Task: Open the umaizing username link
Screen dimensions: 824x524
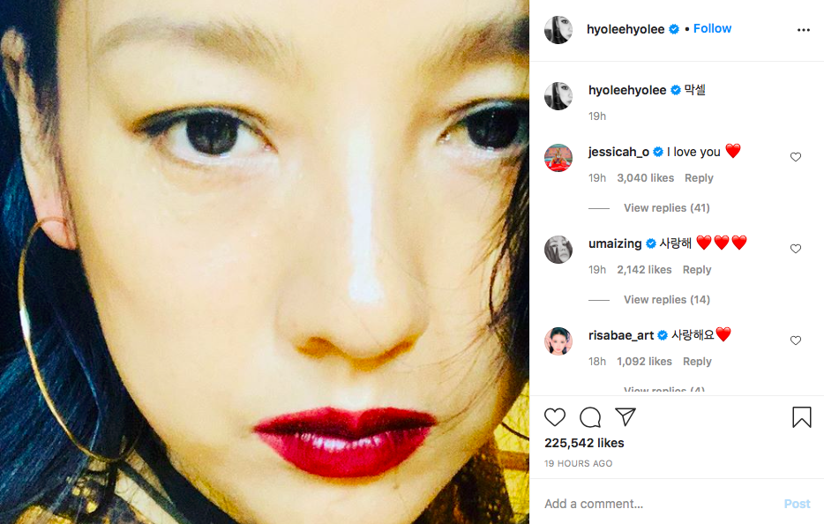Action: [615, 243]
